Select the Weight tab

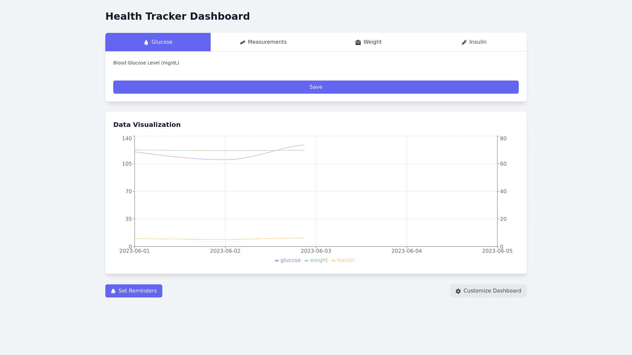[x=369, y=42]
